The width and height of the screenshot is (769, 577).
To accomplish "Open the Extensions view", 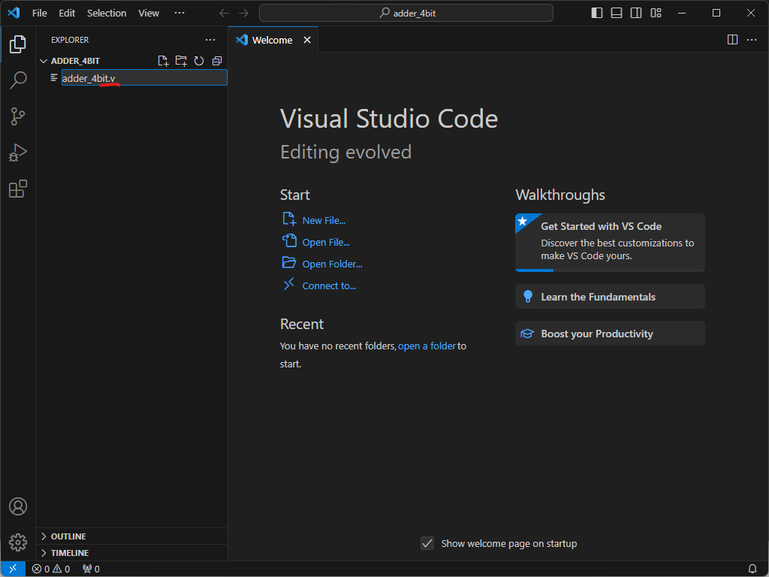I will pos(18,189).
